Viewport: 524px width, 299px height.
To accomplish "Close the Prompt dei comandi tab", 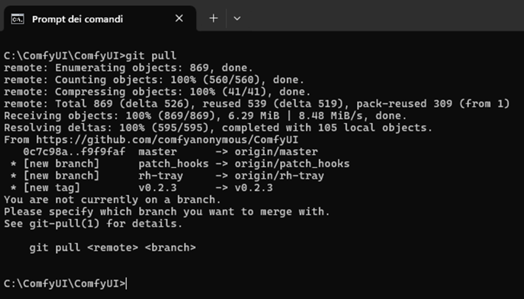I will point(179,18).
